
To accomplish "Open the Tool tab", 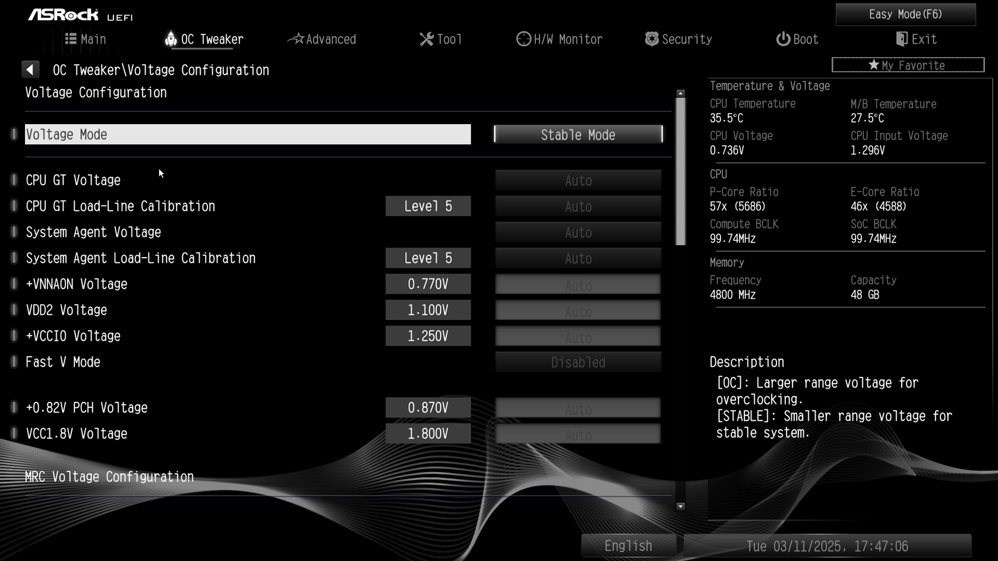I will click(x=441, y=39).
